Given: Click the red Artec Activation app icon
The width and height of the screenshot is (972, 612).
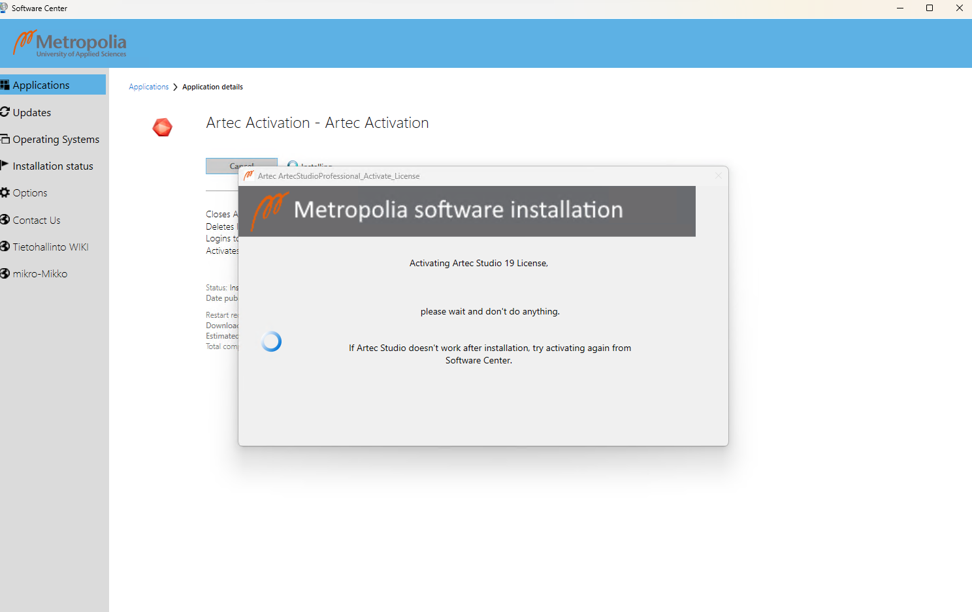Looking at the screenshot, I should click(x=162, y=127).
